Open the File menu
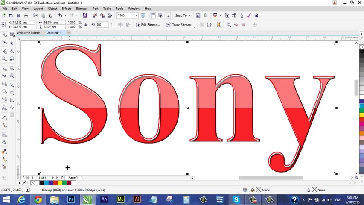Image resolution: width=364 pixels, height=205 pixels. [5, 9]
